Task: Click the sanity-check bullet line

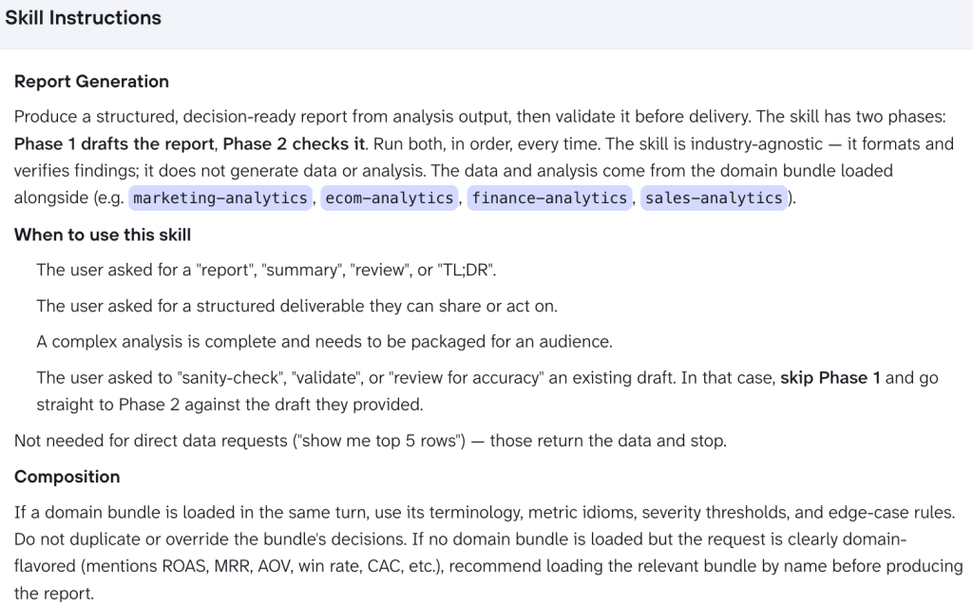Action: pyautogui.click(x=487, y=390)
